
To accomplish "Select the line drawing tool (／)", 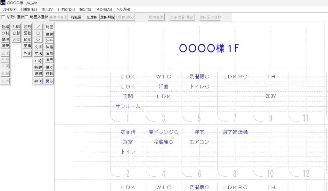I will 38,27.
